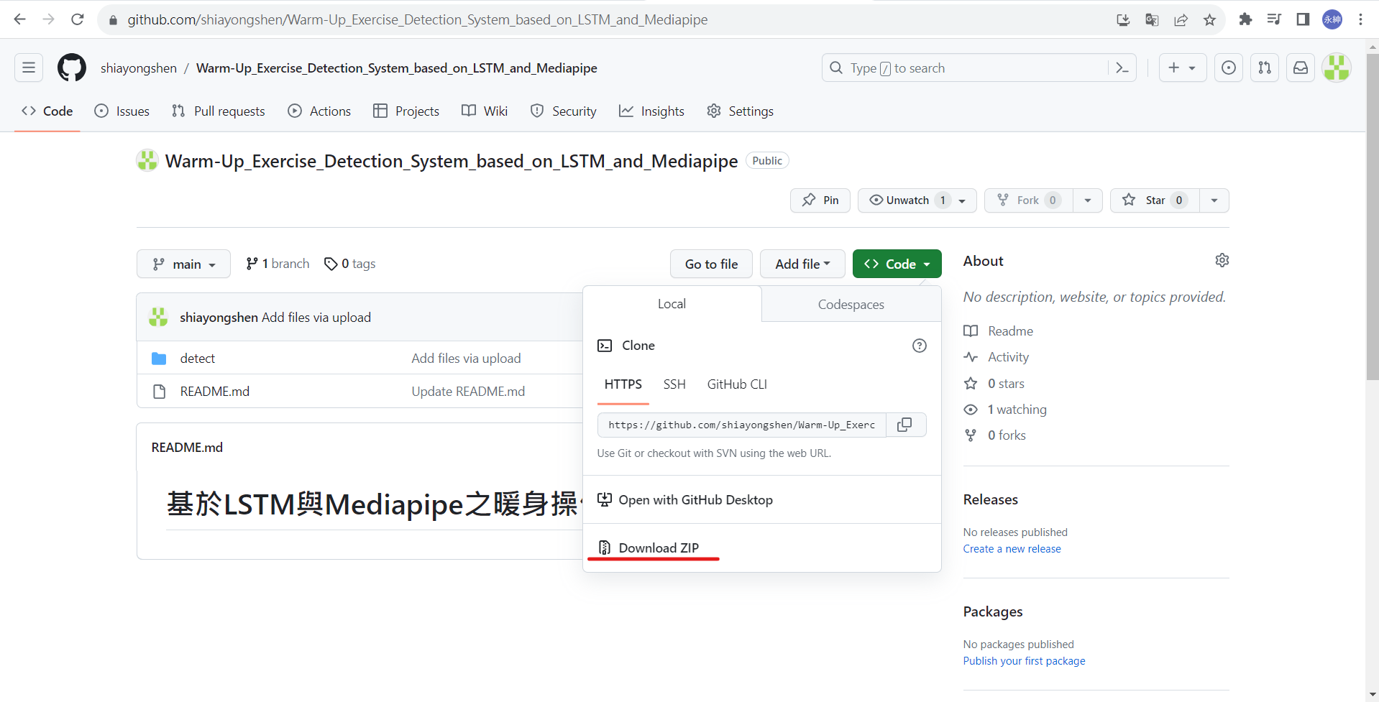This screenshot has height=702, width=1379.
Task: Open the command palette terminal icon
Action: tap(1122, 68)
